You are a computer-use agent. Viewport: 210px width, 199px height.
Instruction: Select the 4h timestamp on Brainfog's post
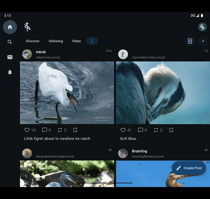click(x=206, y=150)
